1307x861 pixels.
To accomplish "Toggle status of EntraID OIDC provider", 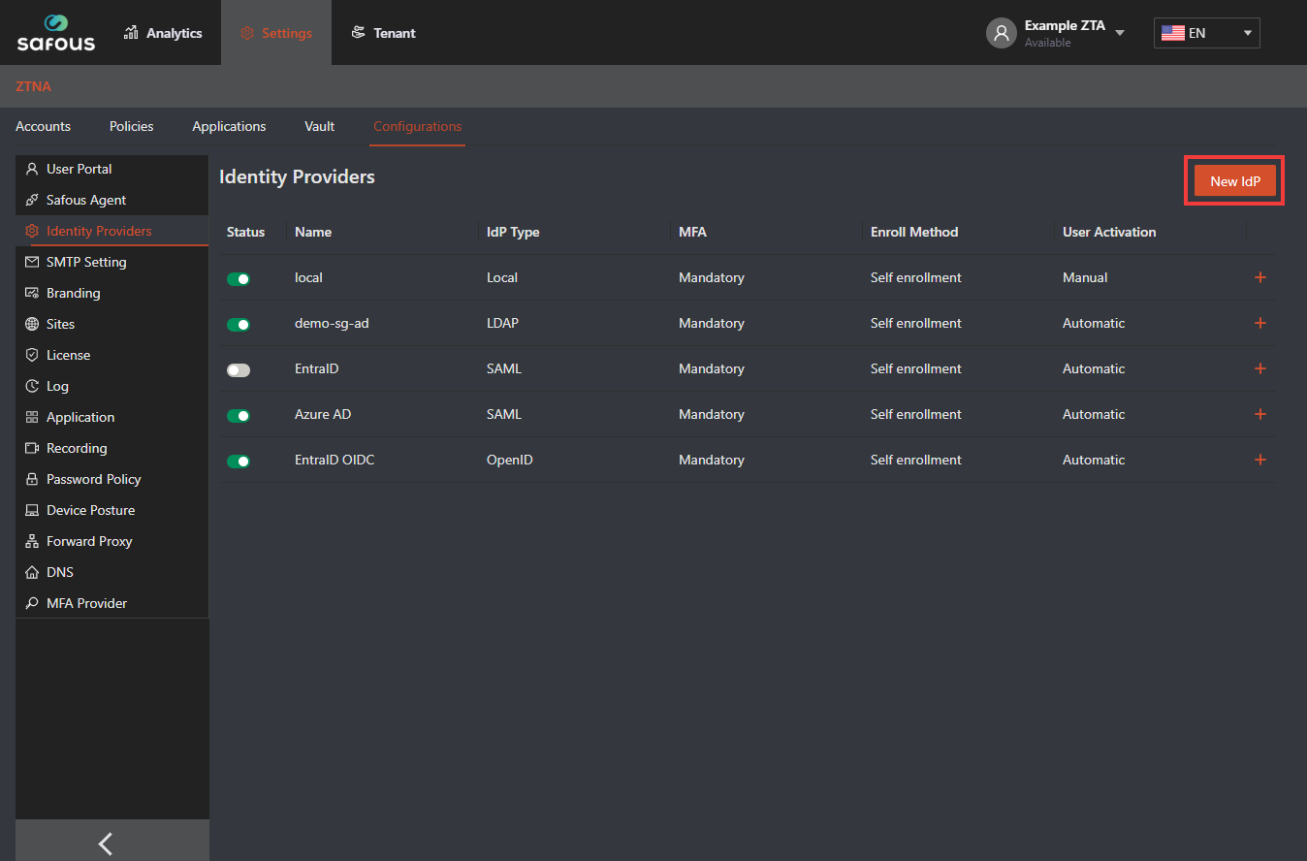I will (239, 461).
